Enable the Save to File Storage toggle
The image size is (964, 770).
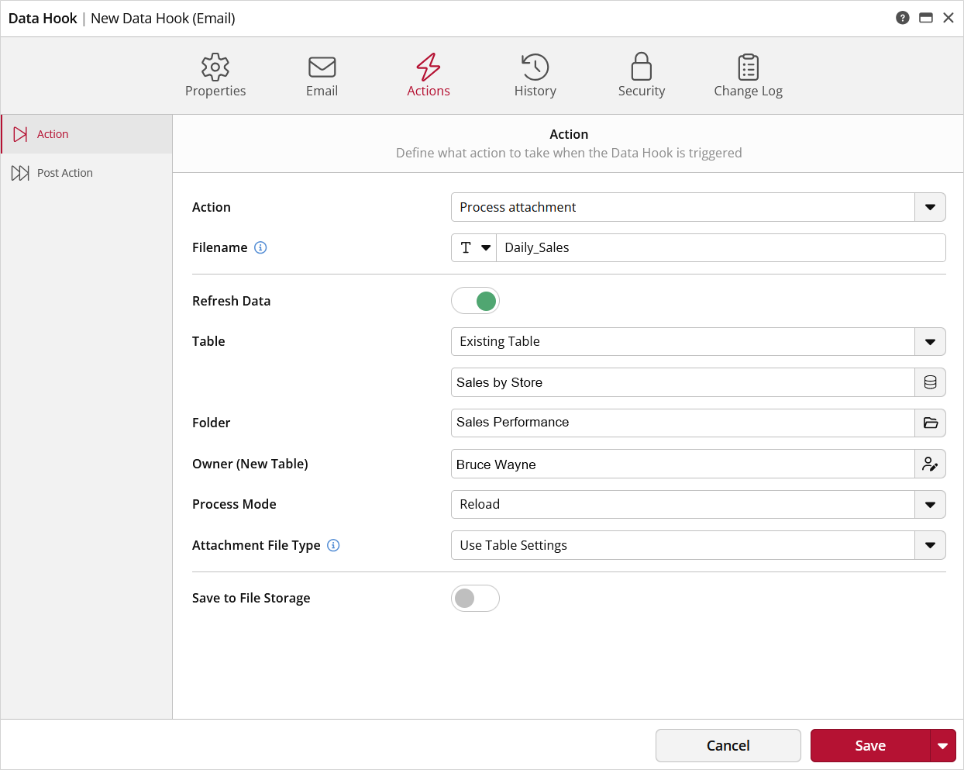[x=475, y=598]
